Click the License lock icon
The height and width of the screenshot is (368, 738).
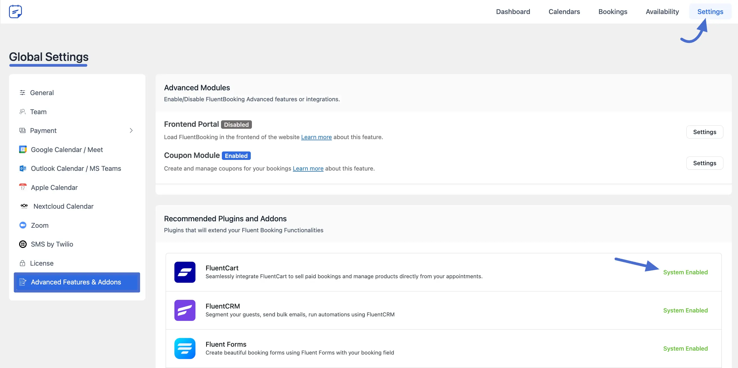(23, 263)
